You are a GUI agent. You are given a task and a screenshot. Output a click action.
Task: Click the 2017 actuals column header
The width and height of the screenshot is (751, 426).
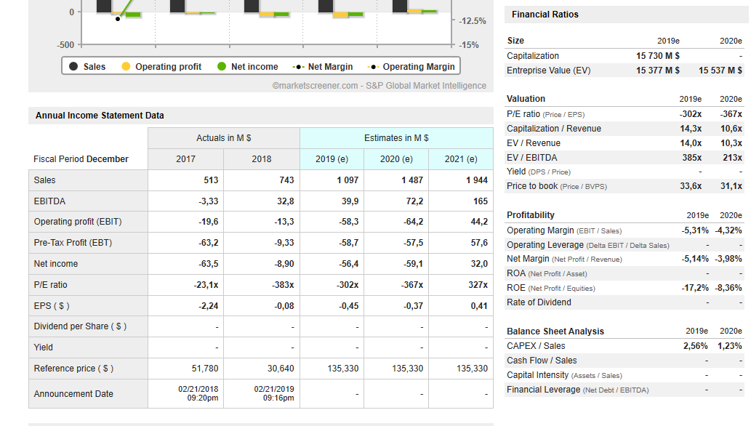click(x=185, y=159)
